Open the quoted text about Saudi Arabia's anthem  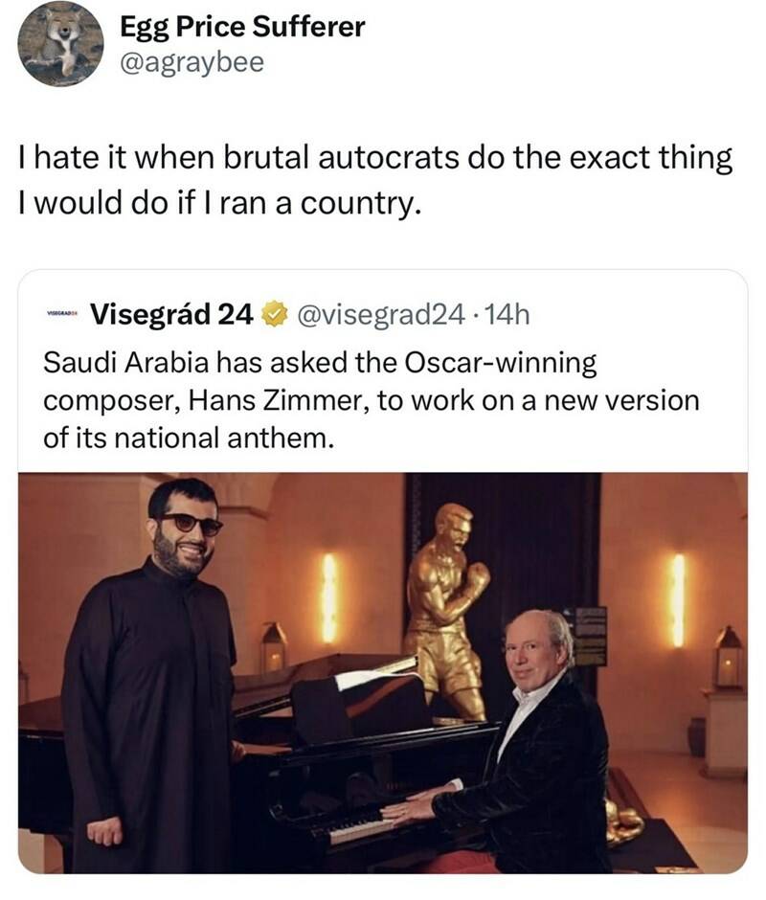(372, 401)
